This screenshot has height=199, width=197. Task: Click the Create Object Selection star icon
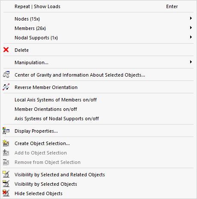(6, 143)
